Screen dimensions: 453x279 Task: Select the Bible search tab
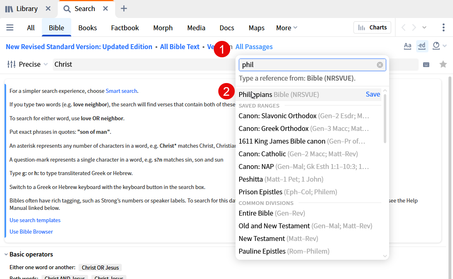[x=57, y=28]
